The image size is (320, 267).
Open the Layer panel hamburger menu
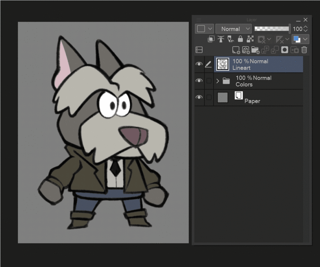point(199,20)
